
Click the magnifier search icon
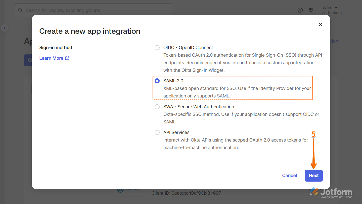pyautogui.click(x=21, y=10)
